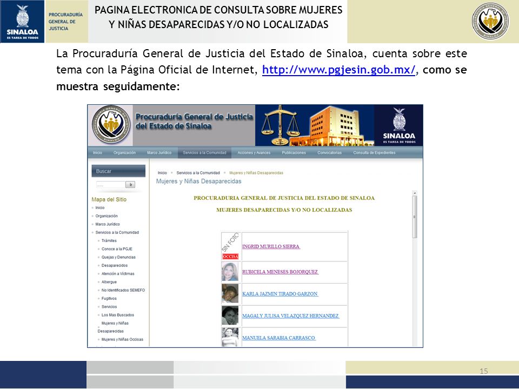The width and height of the screenshot is (519, 389).
Task: Click Mujeres y Niñas Desaparecidas breadcrumb
Action: click(x=256, y=173)
